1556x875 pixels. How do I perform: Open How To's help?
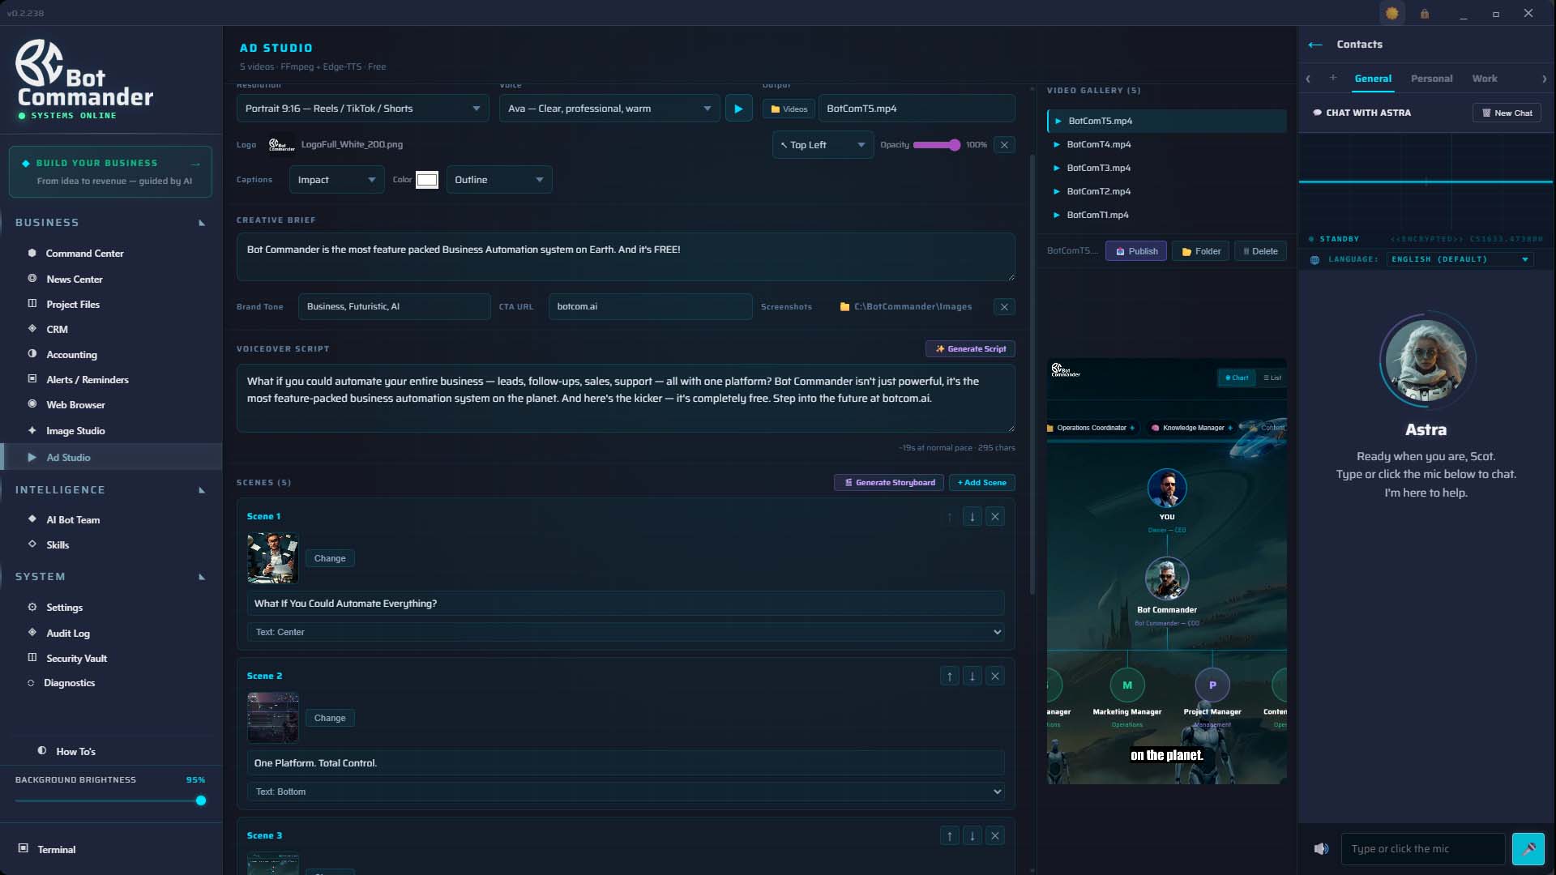(x=75, y=752)
